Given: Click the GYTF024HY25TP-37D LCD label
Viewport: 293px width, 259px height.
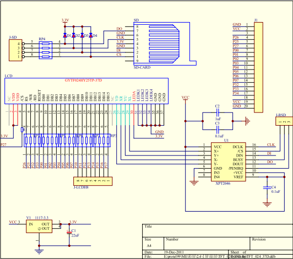Looking at the screenshot, I should tap(83, 80).
